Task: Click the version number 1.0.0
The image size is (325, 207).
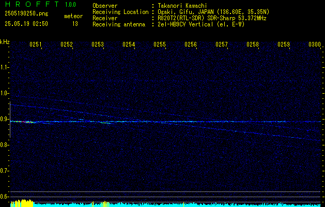Action: [70, 4]
